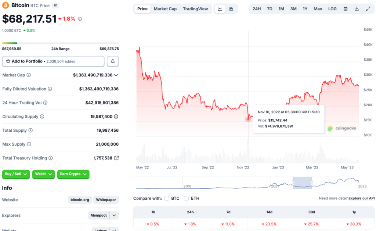Click the price alert bell icon
Viewport: 376px width, 231px height.
113,61
